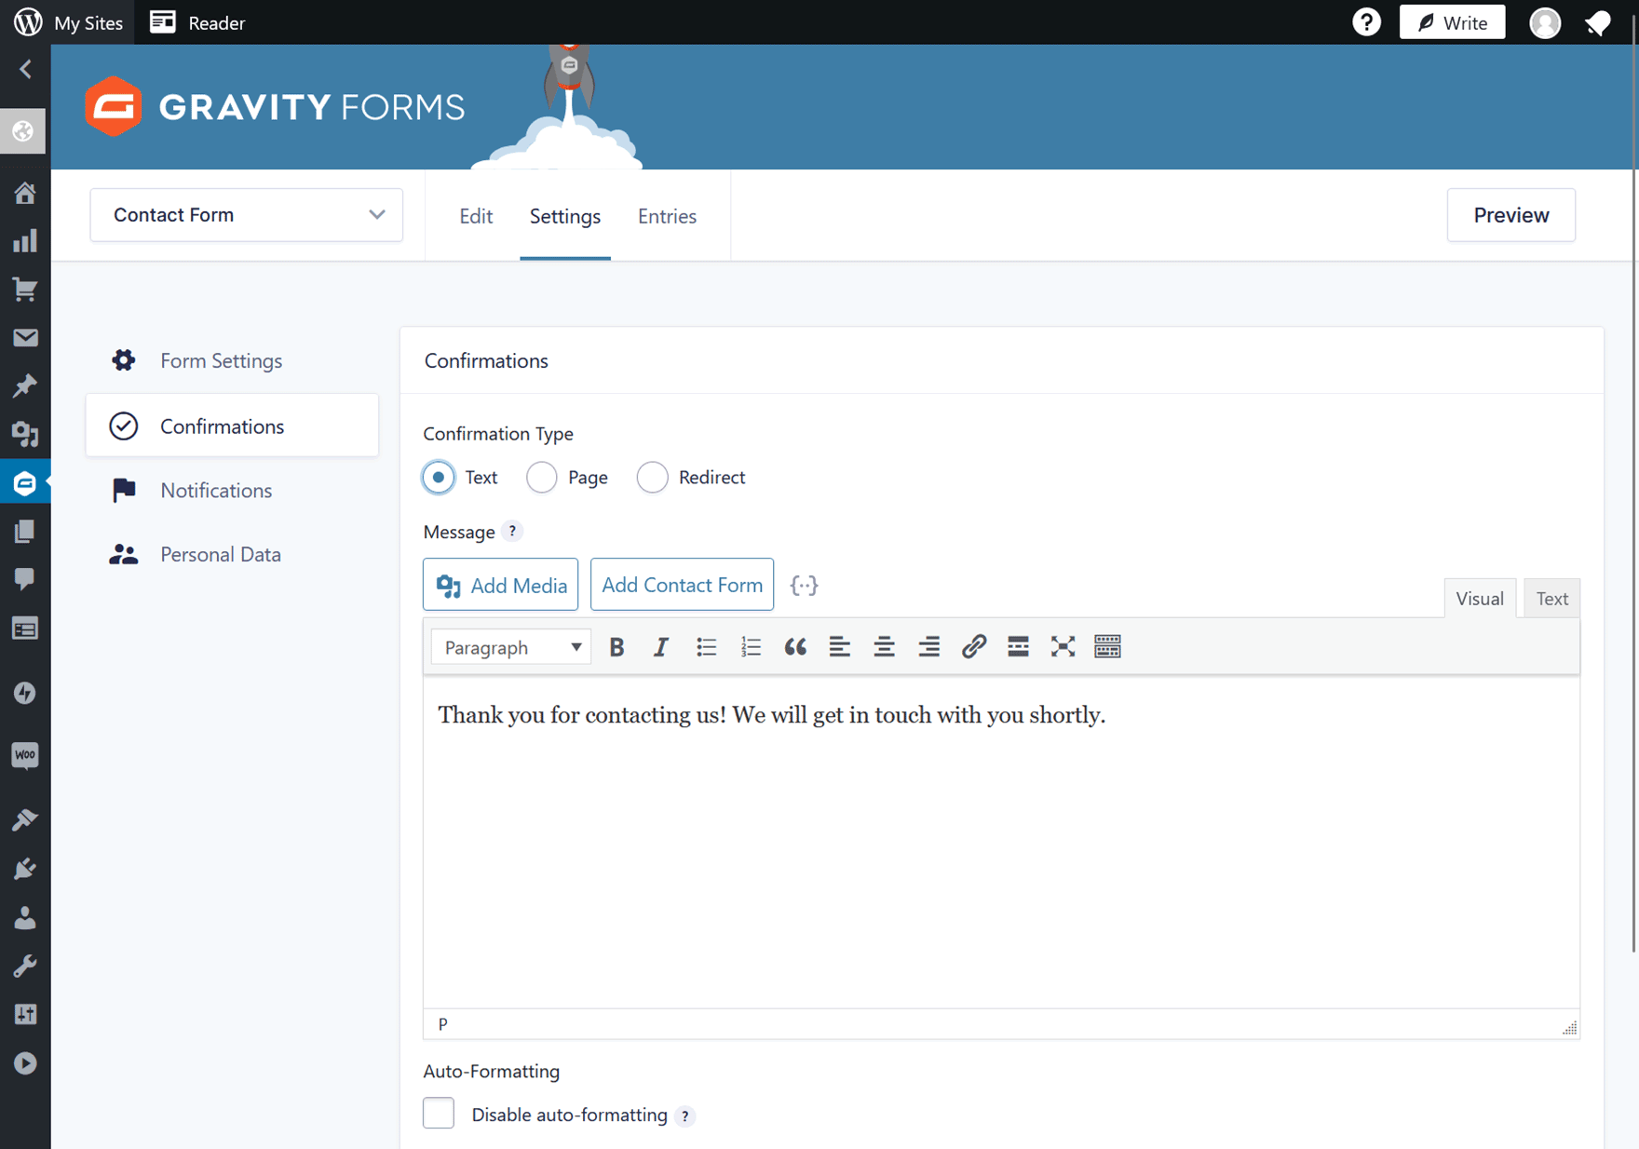The image size is (1639, 1149).
Task: Open the user avatar profile
Action: pos(1545,22)
